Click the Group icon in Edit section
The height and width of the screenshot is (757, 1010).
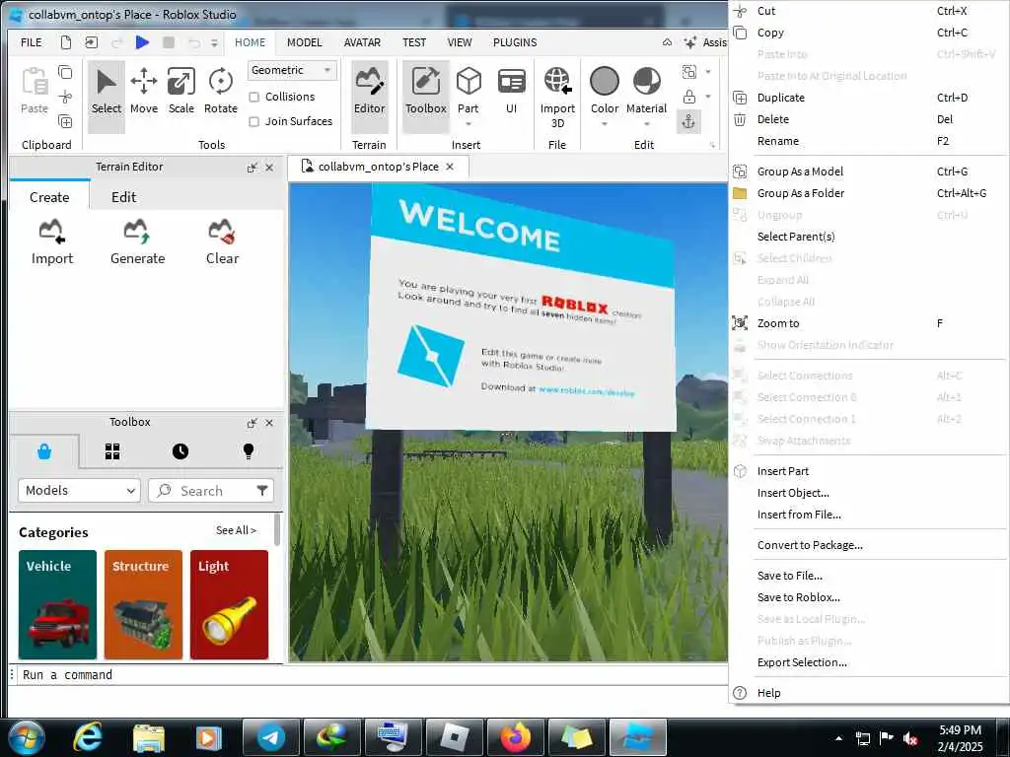(x=689, y=71)
